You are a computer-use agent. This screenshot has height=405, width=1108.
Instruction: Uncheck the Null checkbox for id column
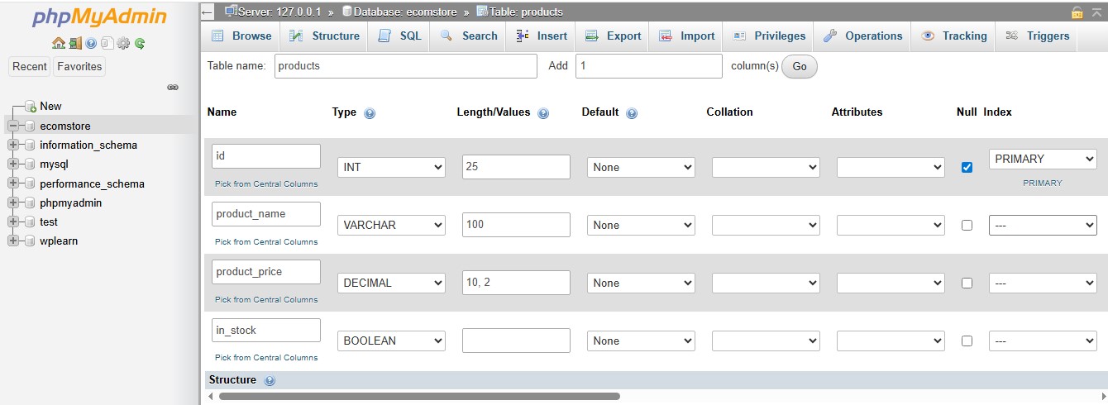[967, 167]
